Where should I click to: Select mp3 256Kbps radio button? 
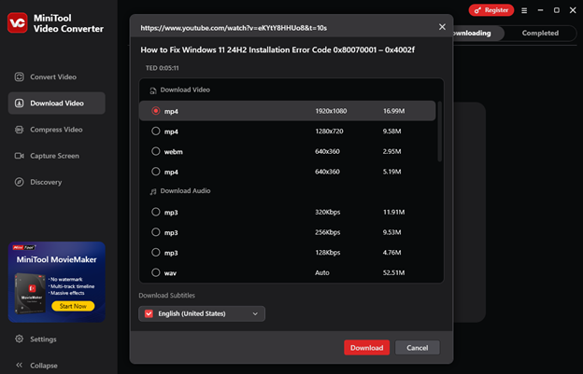click(x=156, y=232)
